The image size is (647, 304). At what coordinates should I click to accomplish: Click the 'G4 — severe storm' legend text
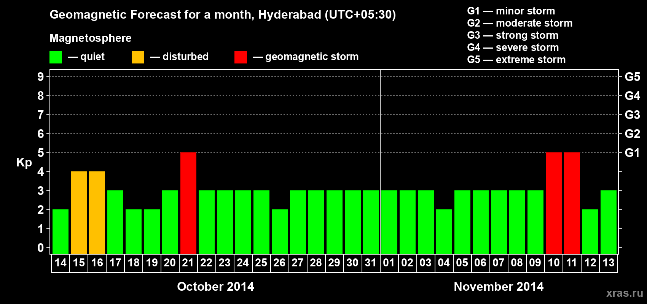pos(513,47)
